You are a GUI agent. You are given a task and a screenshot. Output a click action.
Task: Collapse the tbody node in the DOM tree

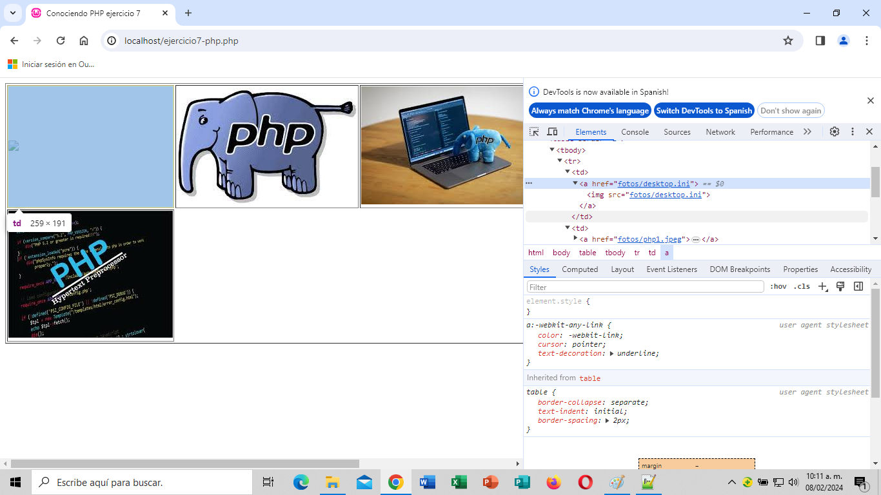[x=552, y=150]
